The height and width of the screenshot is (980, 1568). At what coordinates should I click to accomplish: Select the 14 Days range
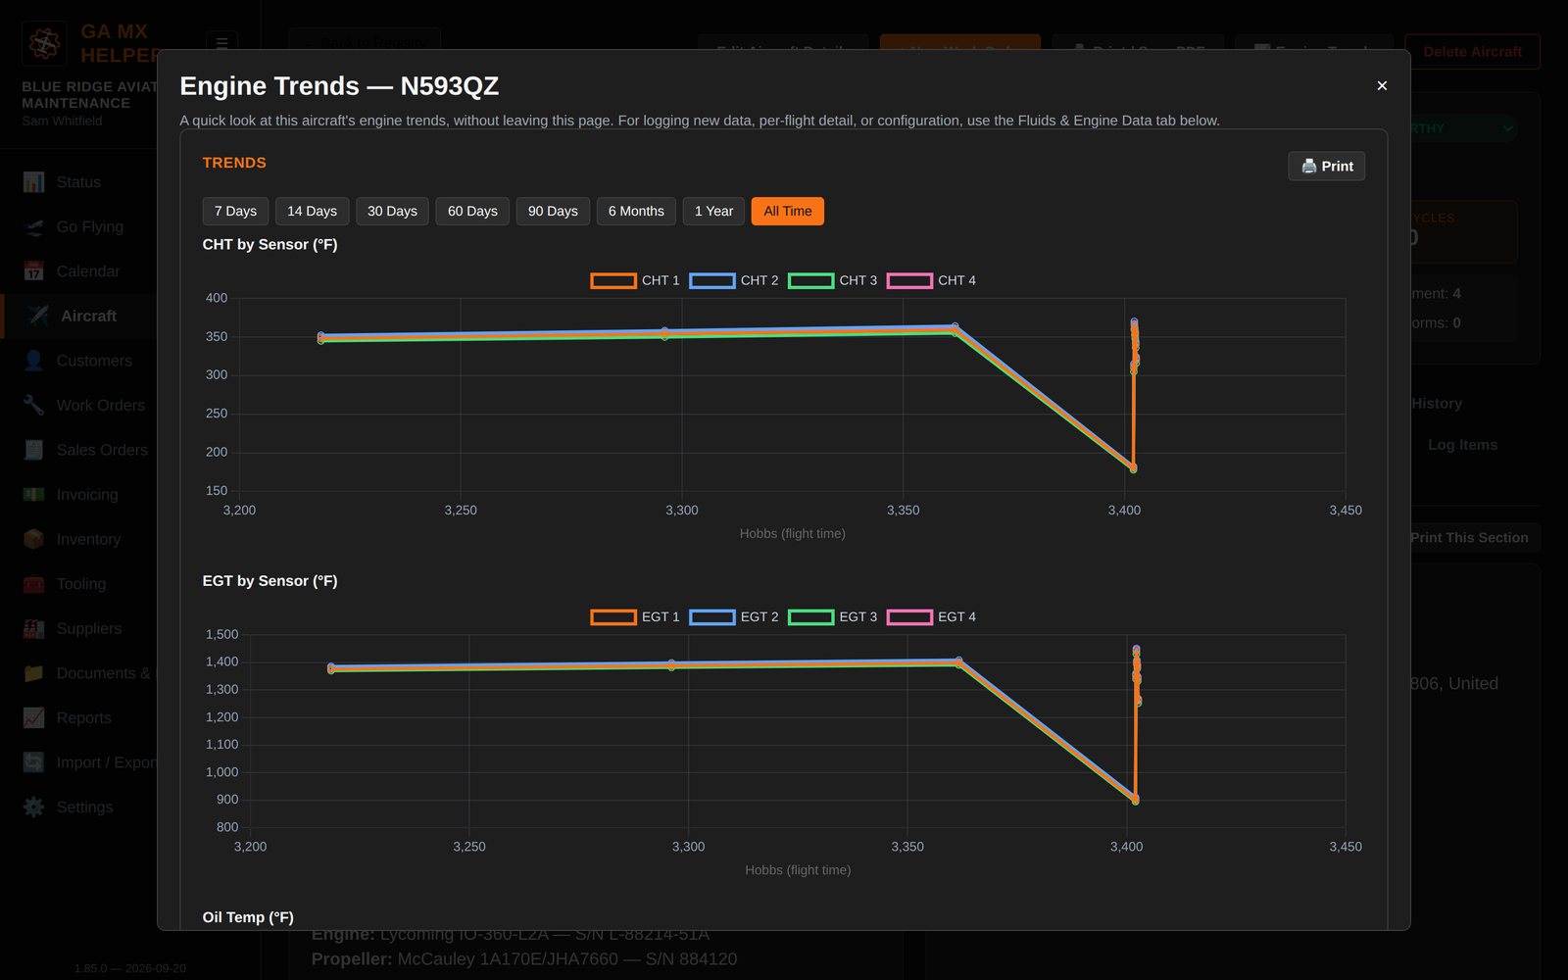click(x=312, y=211)
